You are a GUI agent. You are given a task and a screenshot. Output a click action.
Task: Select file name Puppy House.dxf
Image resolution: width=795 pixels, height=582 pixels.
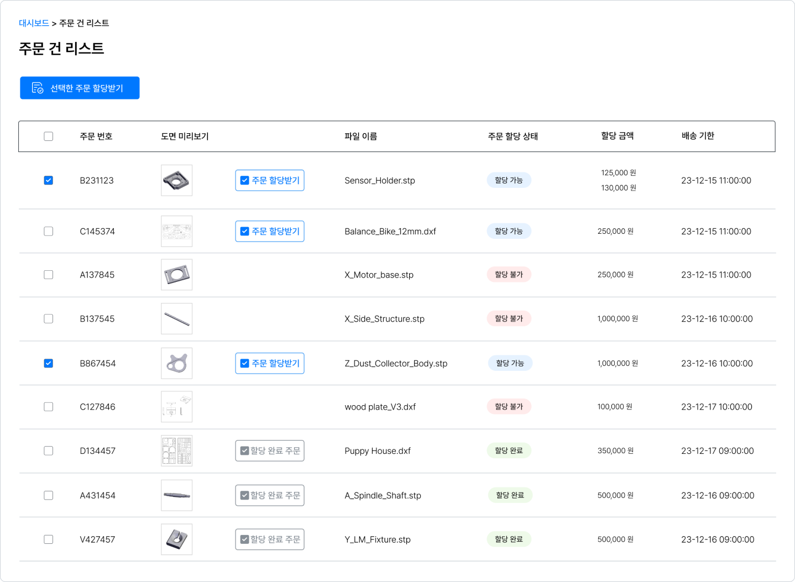point(378,451)
